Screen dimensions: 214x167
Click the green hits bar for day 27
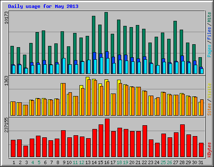[175, 41]
